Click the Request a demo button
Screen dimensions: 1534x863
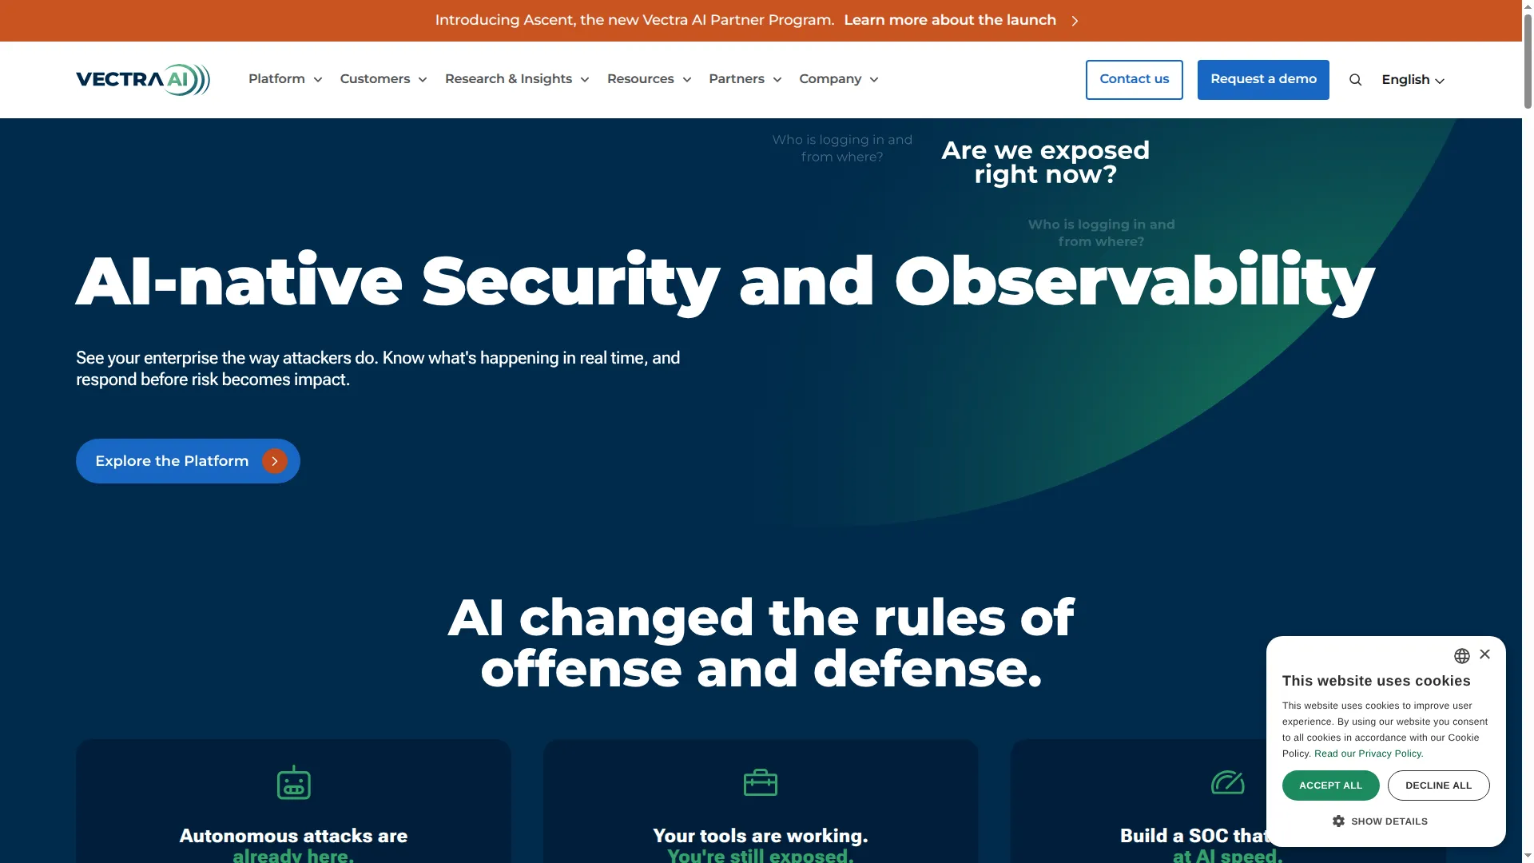coord(1263,80)
